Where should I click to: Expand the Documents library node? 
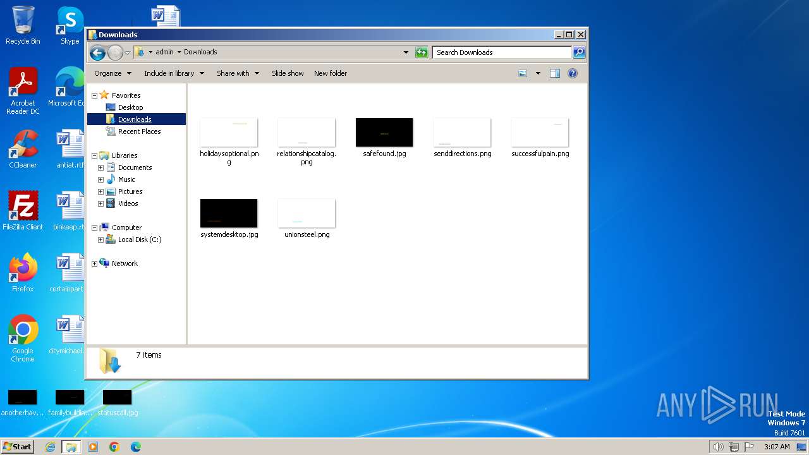(x=100, y=167)
